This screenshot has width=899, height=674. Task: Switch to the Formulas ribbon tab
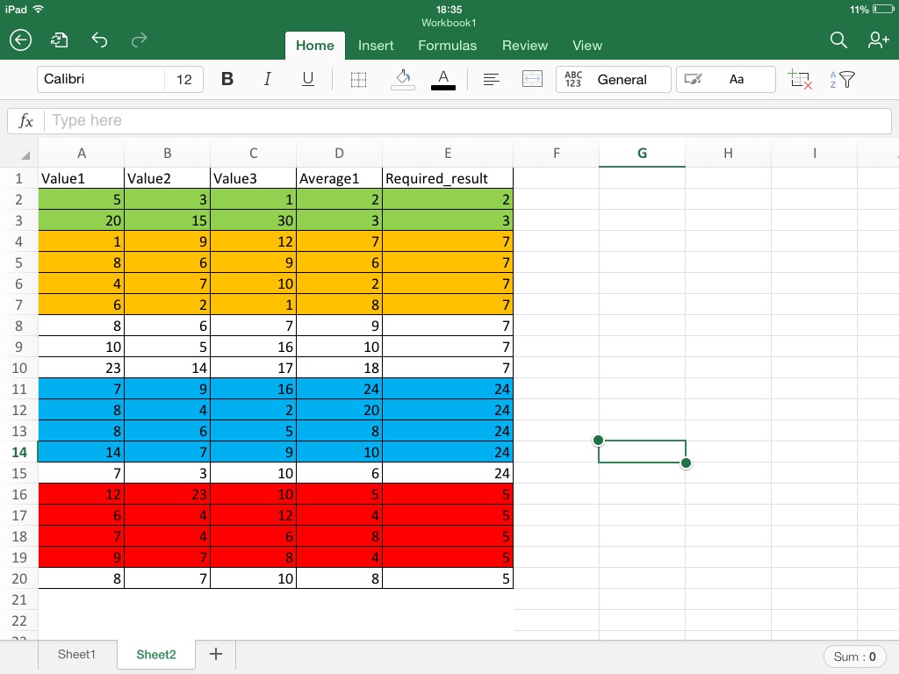point(448,46)
